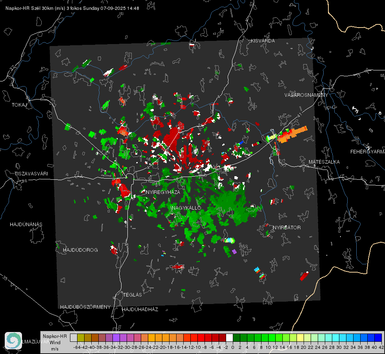Click the gray swatch at the legend's start

click(74, 337)
